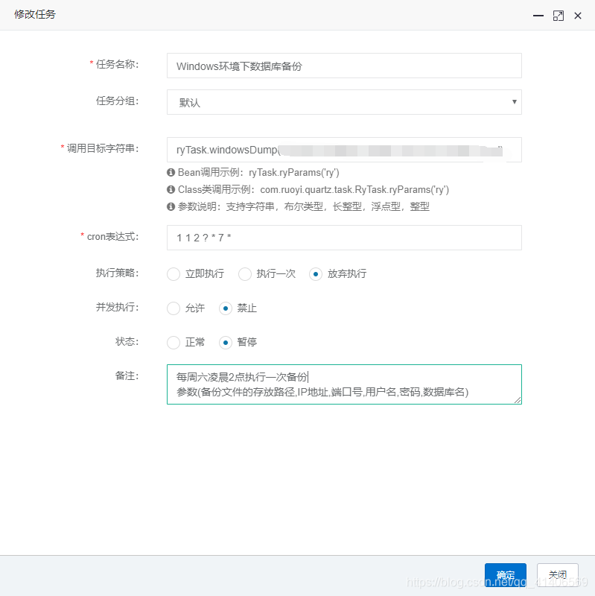Click the 备注 textarea resize handle
Screen dimensions: 595x596
point(518,400)
